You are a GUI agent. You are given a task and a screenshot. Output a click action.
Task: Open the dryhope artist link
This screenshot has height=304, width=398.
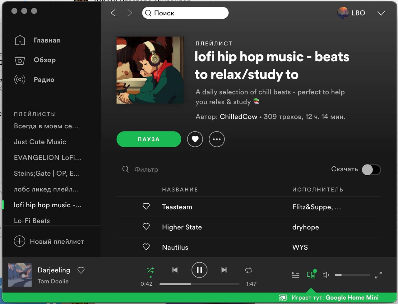click(306, 227)
